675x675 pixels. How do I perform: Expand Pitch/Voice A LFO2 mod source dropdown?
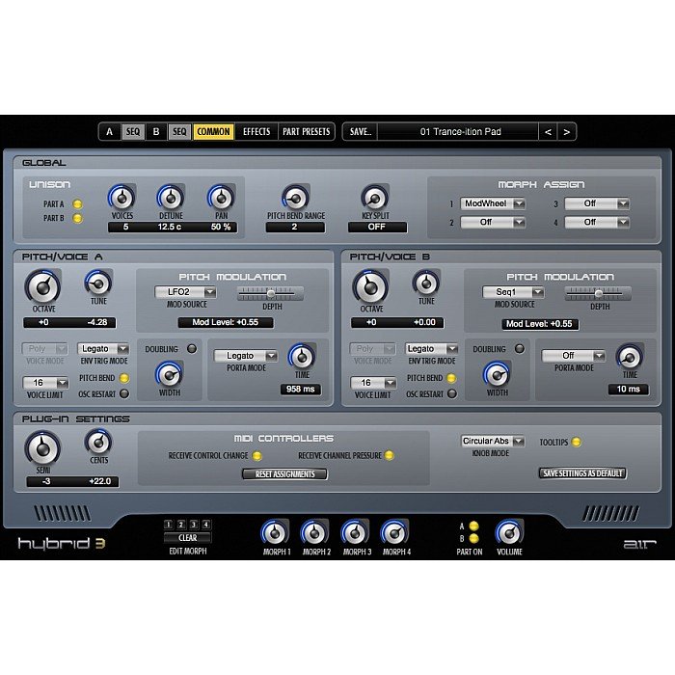point(186,292)
